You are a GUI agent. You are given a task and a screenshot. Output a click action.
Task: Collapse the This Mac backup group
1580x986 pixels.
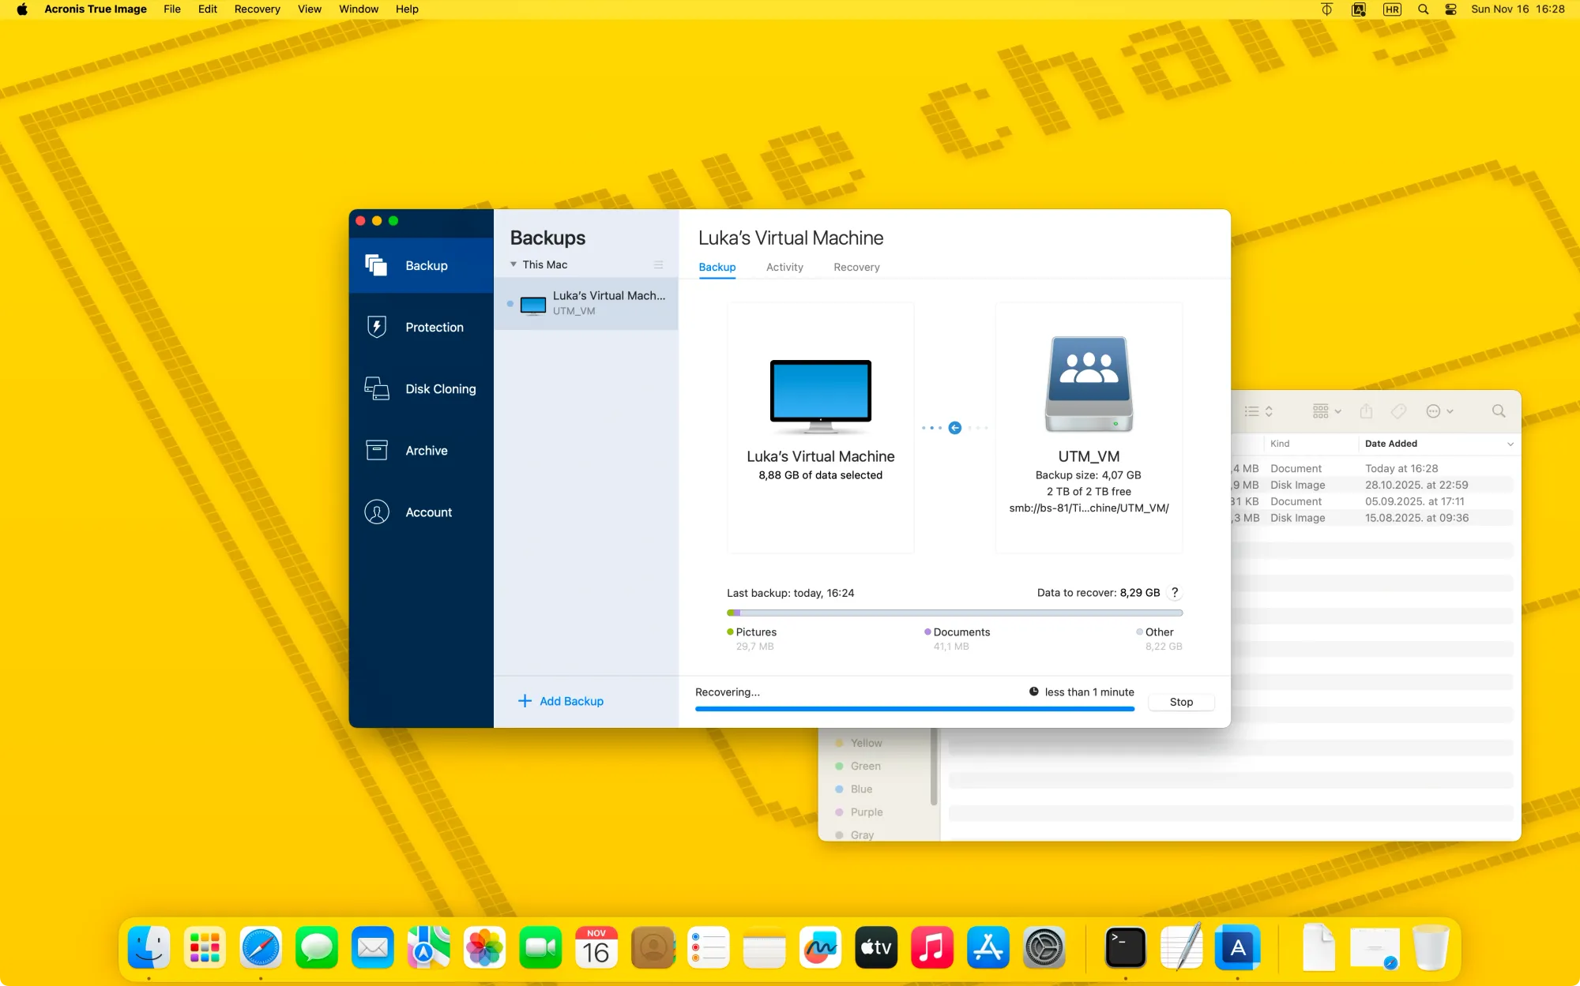(x=514, y=264)
